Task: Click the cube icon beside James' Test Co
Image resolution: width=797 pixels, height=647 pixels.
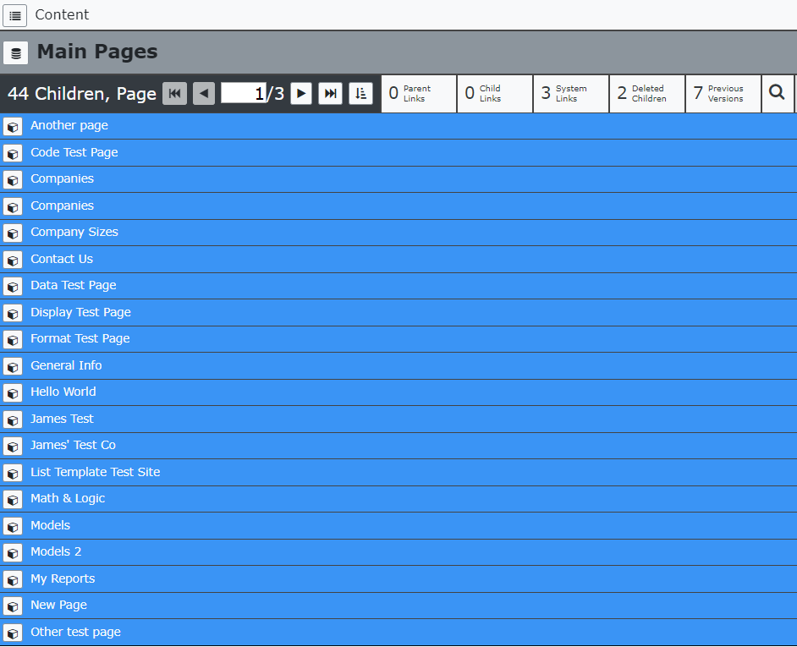Action: (13, 447)
